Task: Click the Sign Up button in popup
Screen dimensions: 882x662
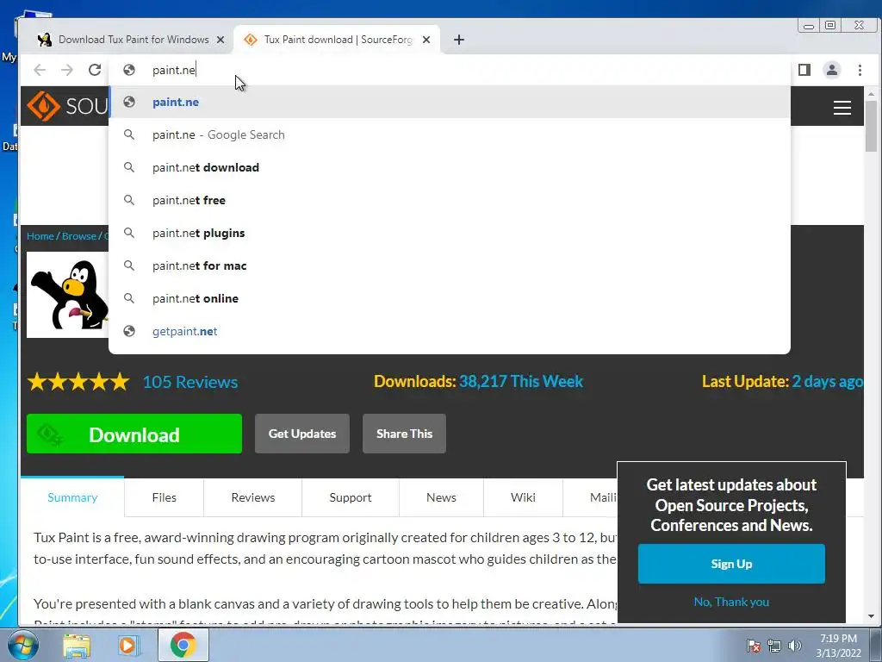Action: [x=731, y=564]
